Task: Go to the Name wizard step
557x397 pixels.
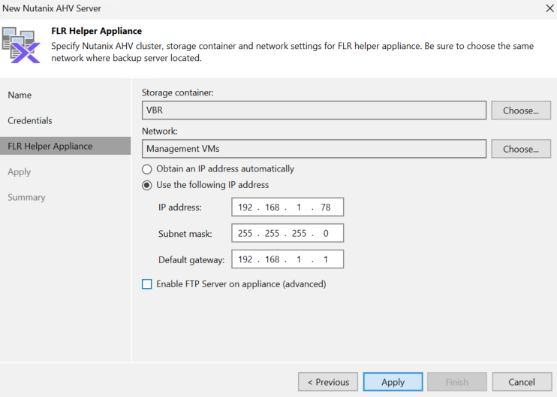Action: point(20,95)
